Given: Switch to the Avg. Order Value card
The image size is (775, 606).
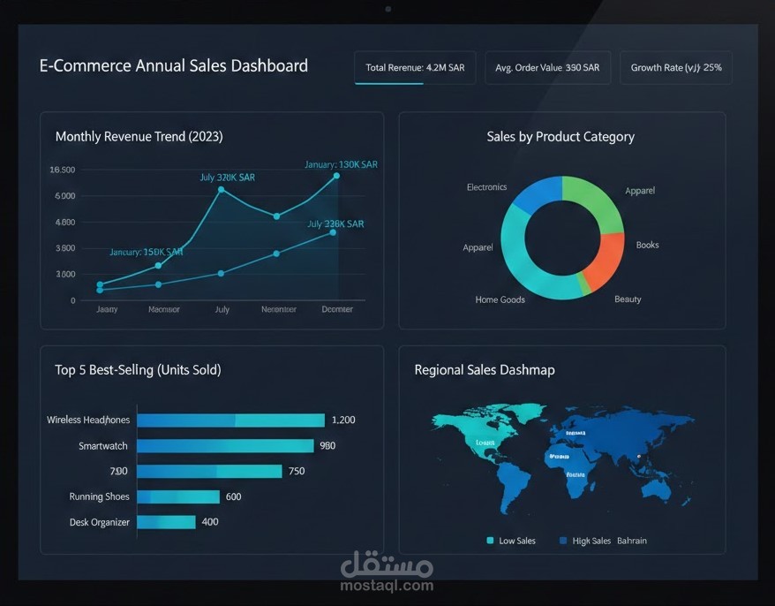Looking at the screenshot, I should pos(547,67).
